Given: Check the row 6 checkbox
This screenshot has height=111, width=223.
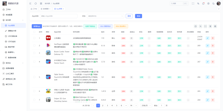Looking at the screenshot, I should pyautogui.click(x=34, y=91).
